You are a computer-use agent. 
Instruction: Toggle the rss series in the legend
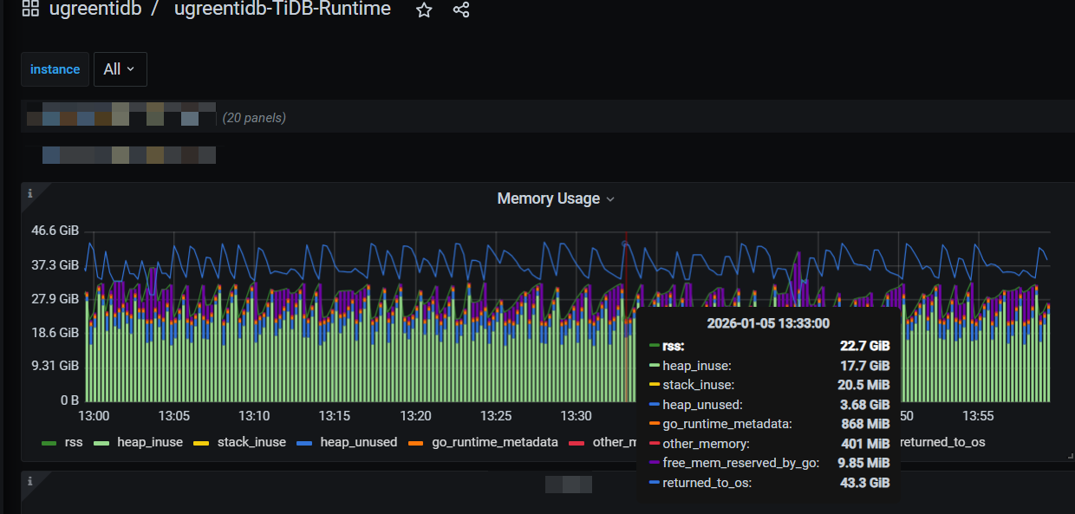pyautogui.click(x=74, y=442)
